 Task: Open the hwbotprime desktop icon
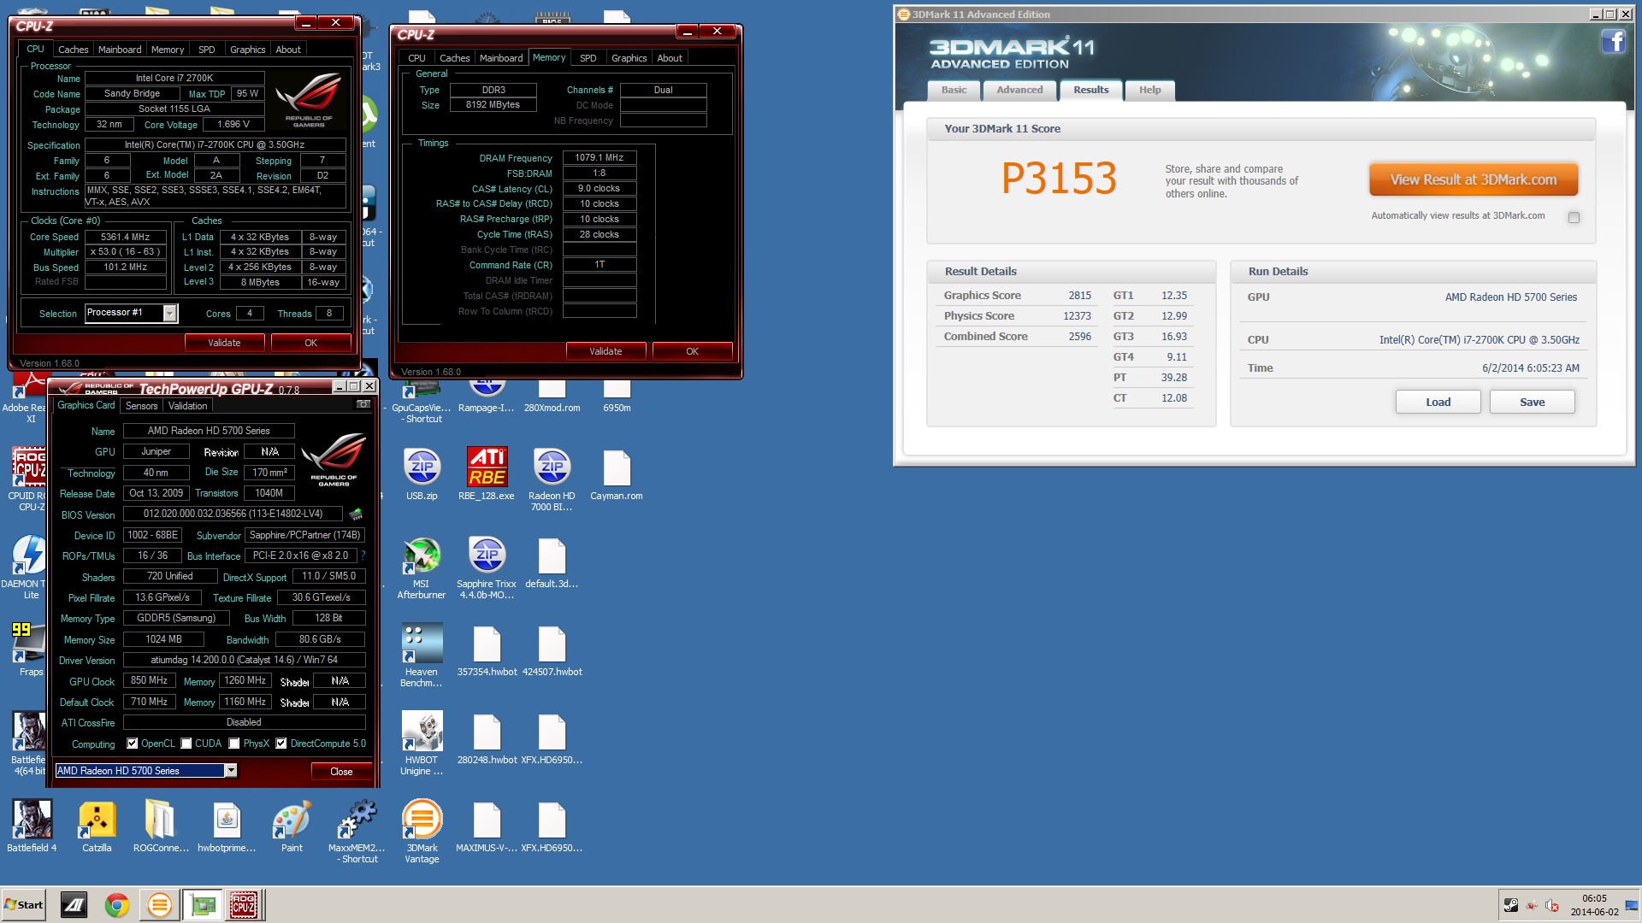(227, 826)
